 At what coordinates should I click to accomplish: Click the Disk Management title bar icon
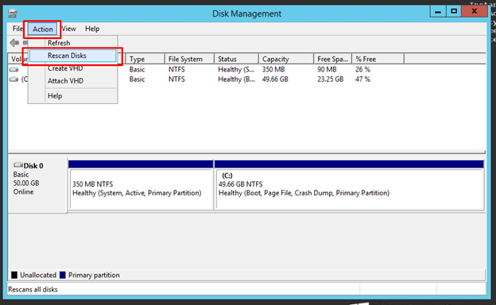[13, 14]
